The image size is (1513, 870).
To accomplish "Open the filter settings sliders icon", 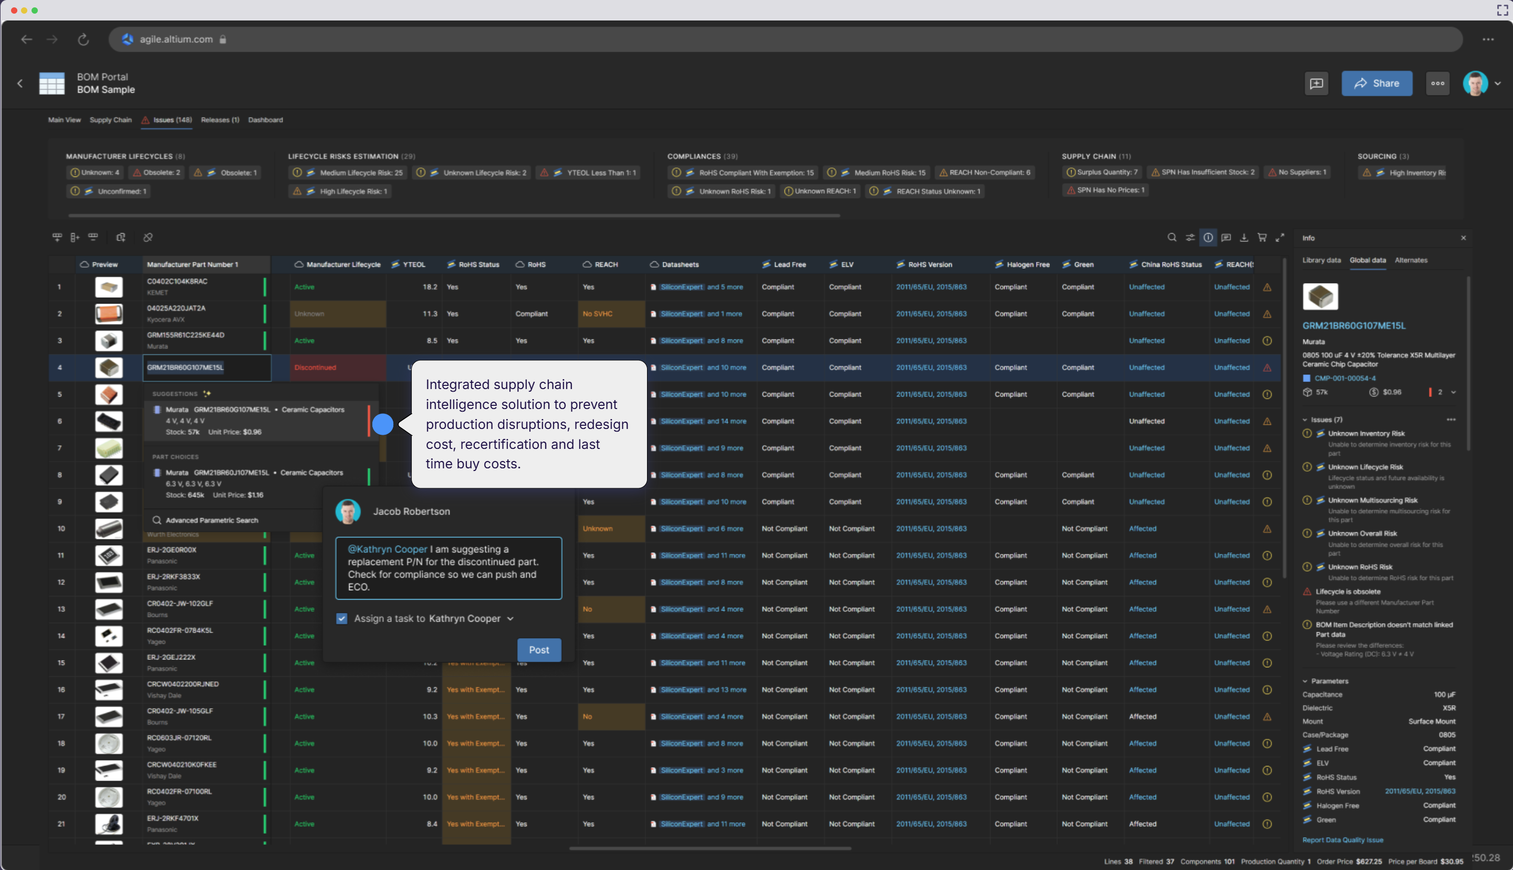I will pos(1189,237).
